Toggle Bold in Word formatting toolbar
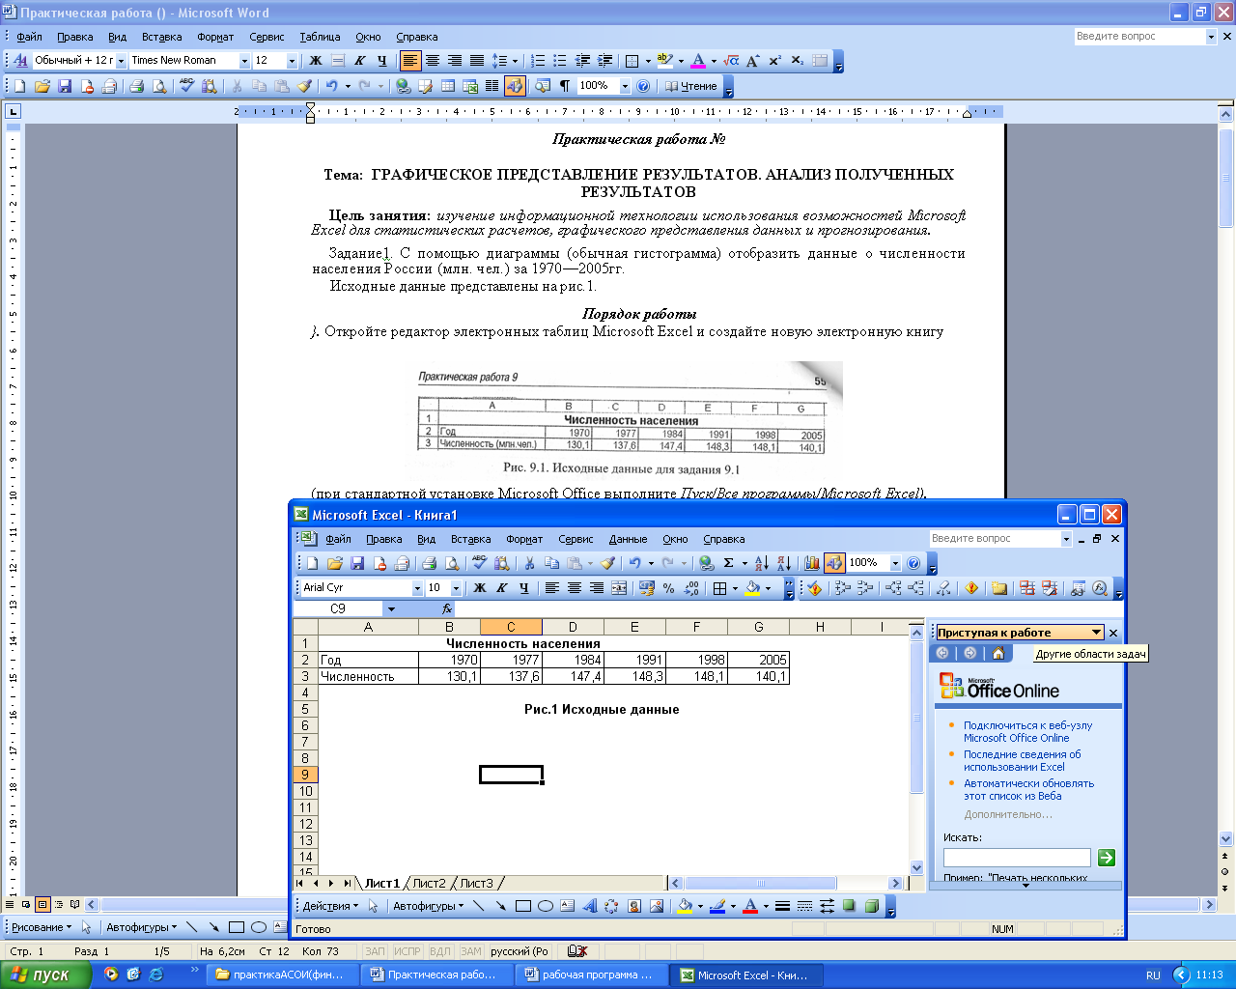 (x=315, y=60)
